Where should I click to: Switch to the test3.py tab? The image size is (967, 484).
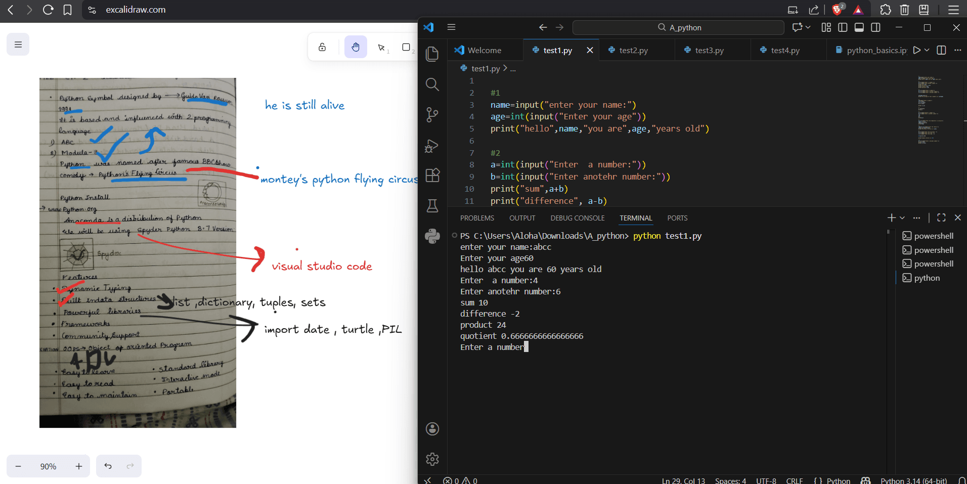[709, 50]
